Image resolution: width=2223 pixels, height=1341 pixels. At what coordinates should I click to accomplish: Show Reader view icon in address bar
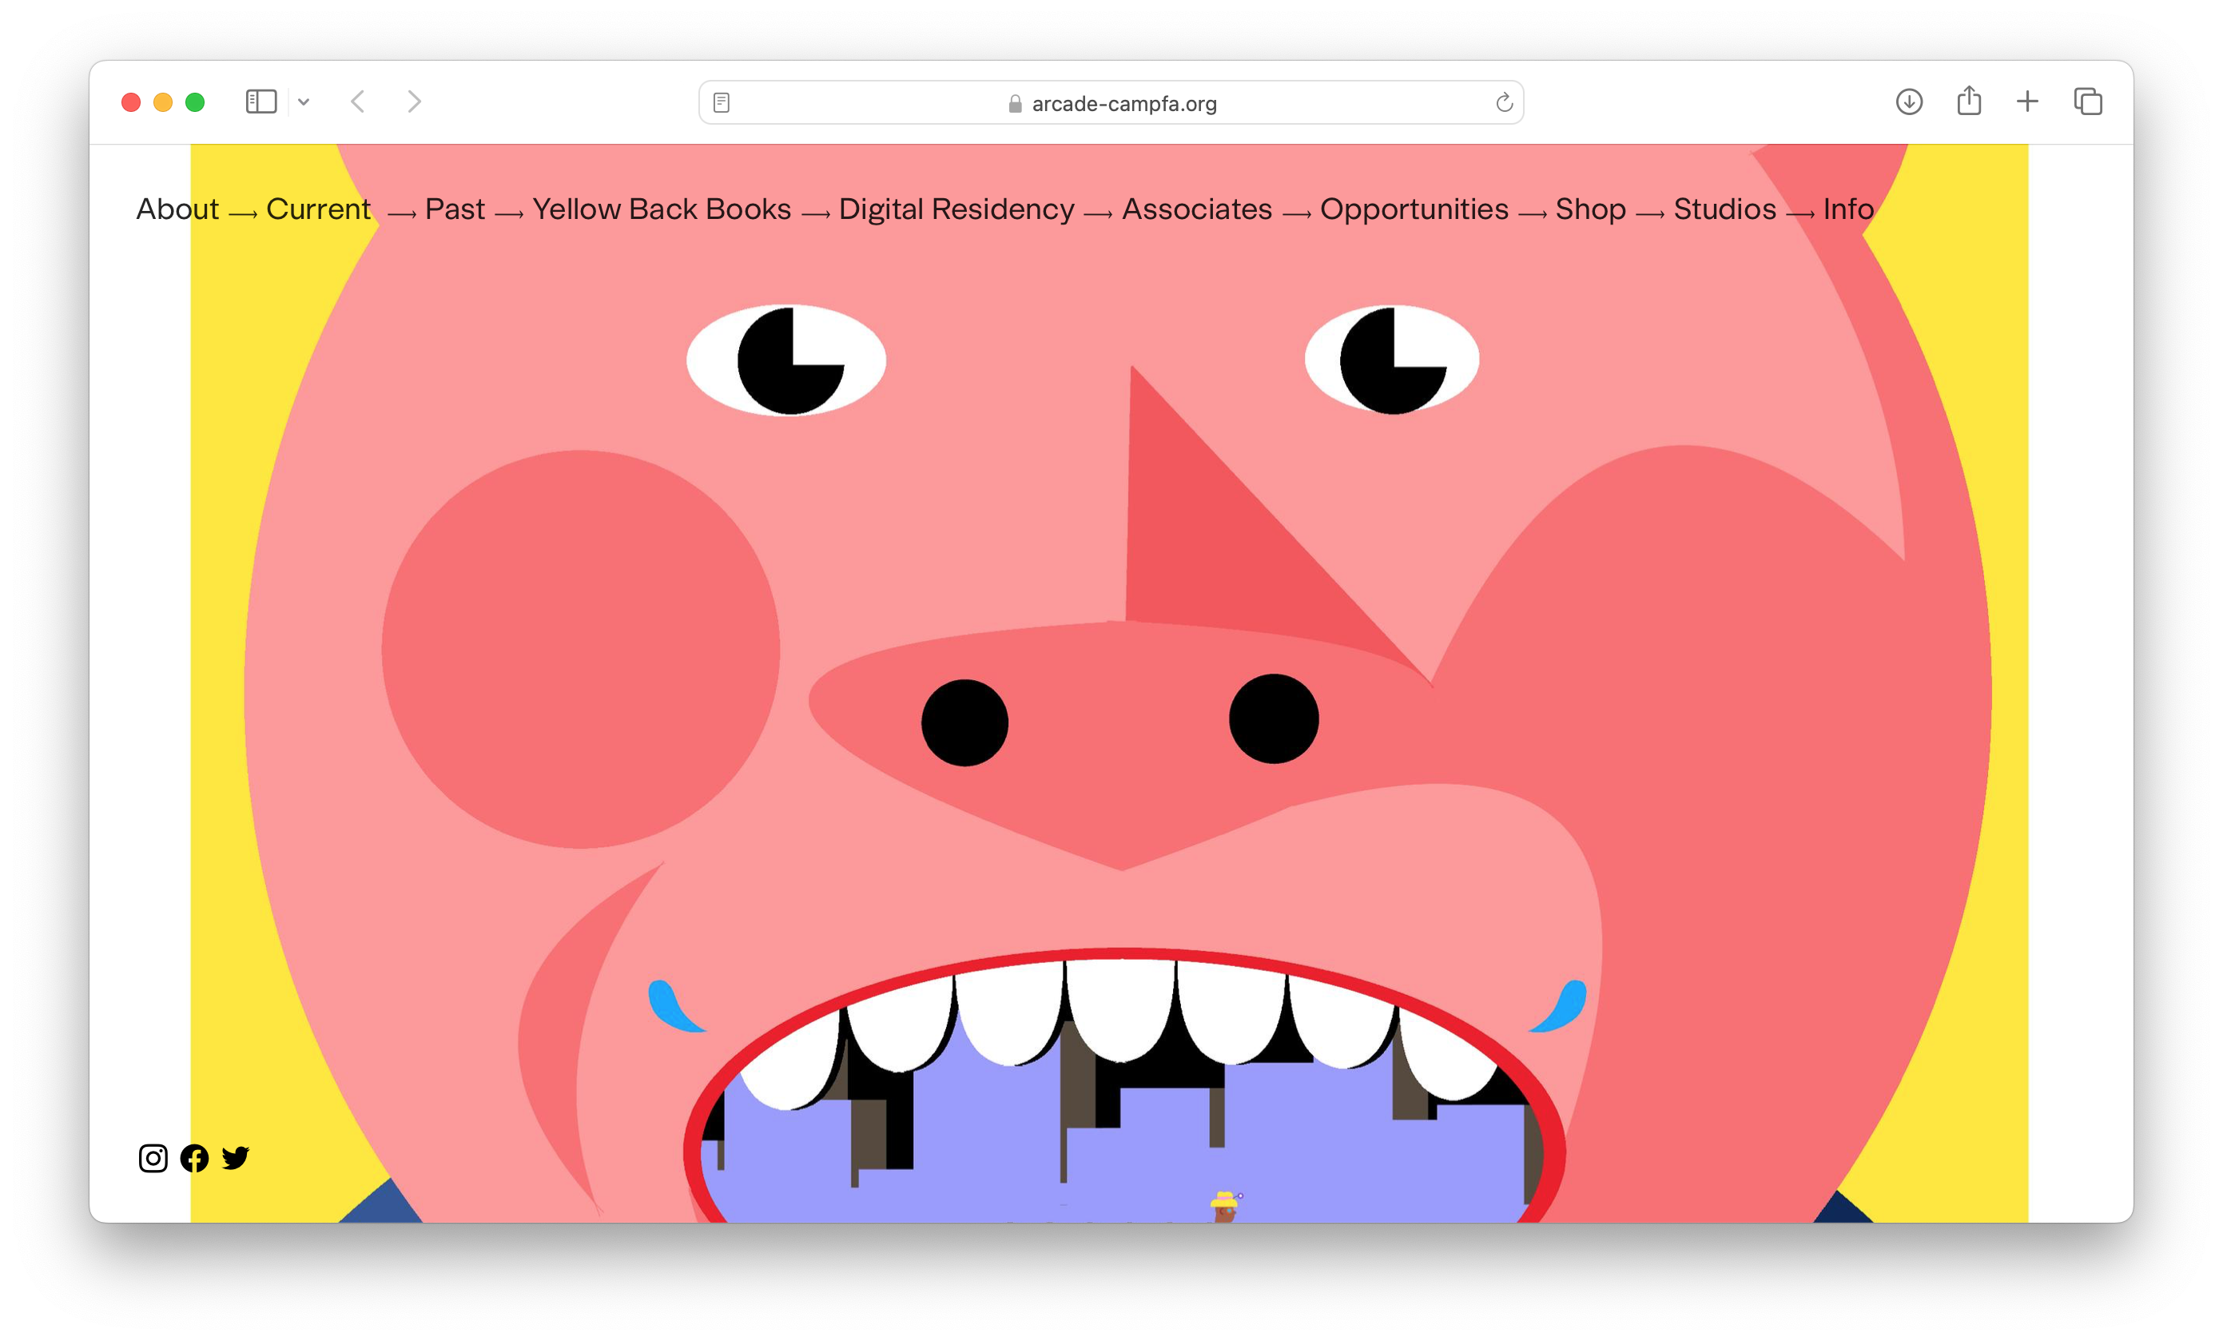point(721,103)
